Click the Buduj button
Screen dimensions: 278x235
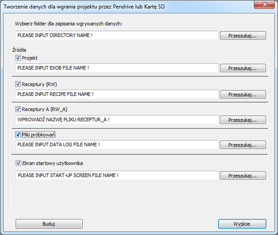pos(49,224)
